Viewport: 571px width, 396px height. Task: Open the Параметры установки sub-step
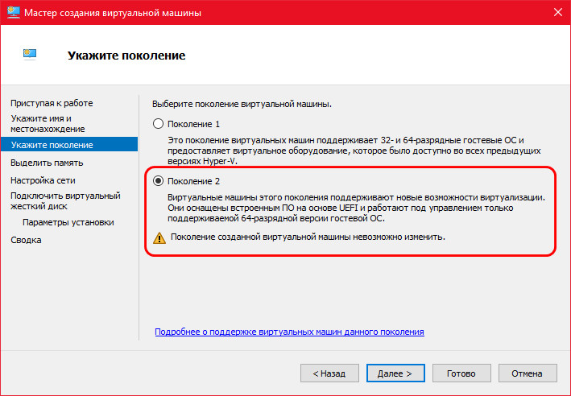pyautogui.click(x=68, y=222)
